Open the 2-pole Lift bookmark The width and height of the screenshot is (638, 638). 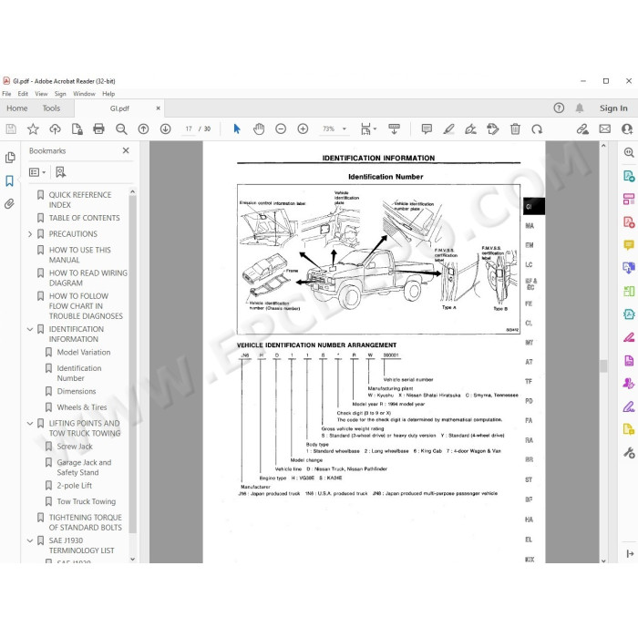(75, 486)
